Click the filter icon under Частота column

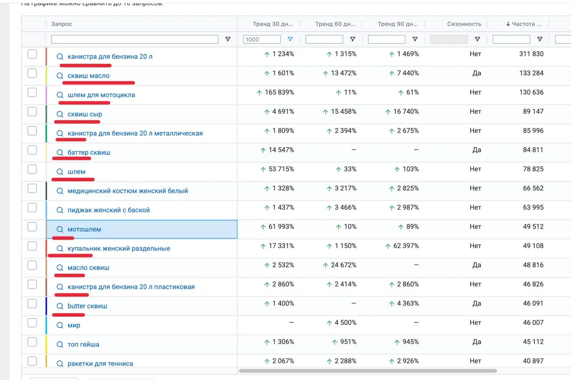540,39
